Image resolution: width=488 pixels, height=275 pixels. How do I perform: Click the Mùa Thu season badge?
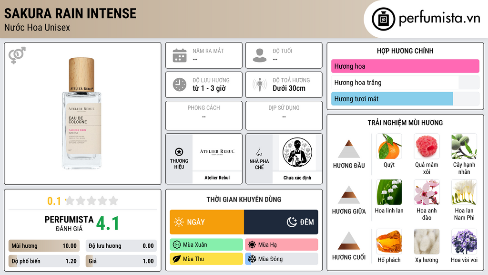click(206, 259)
